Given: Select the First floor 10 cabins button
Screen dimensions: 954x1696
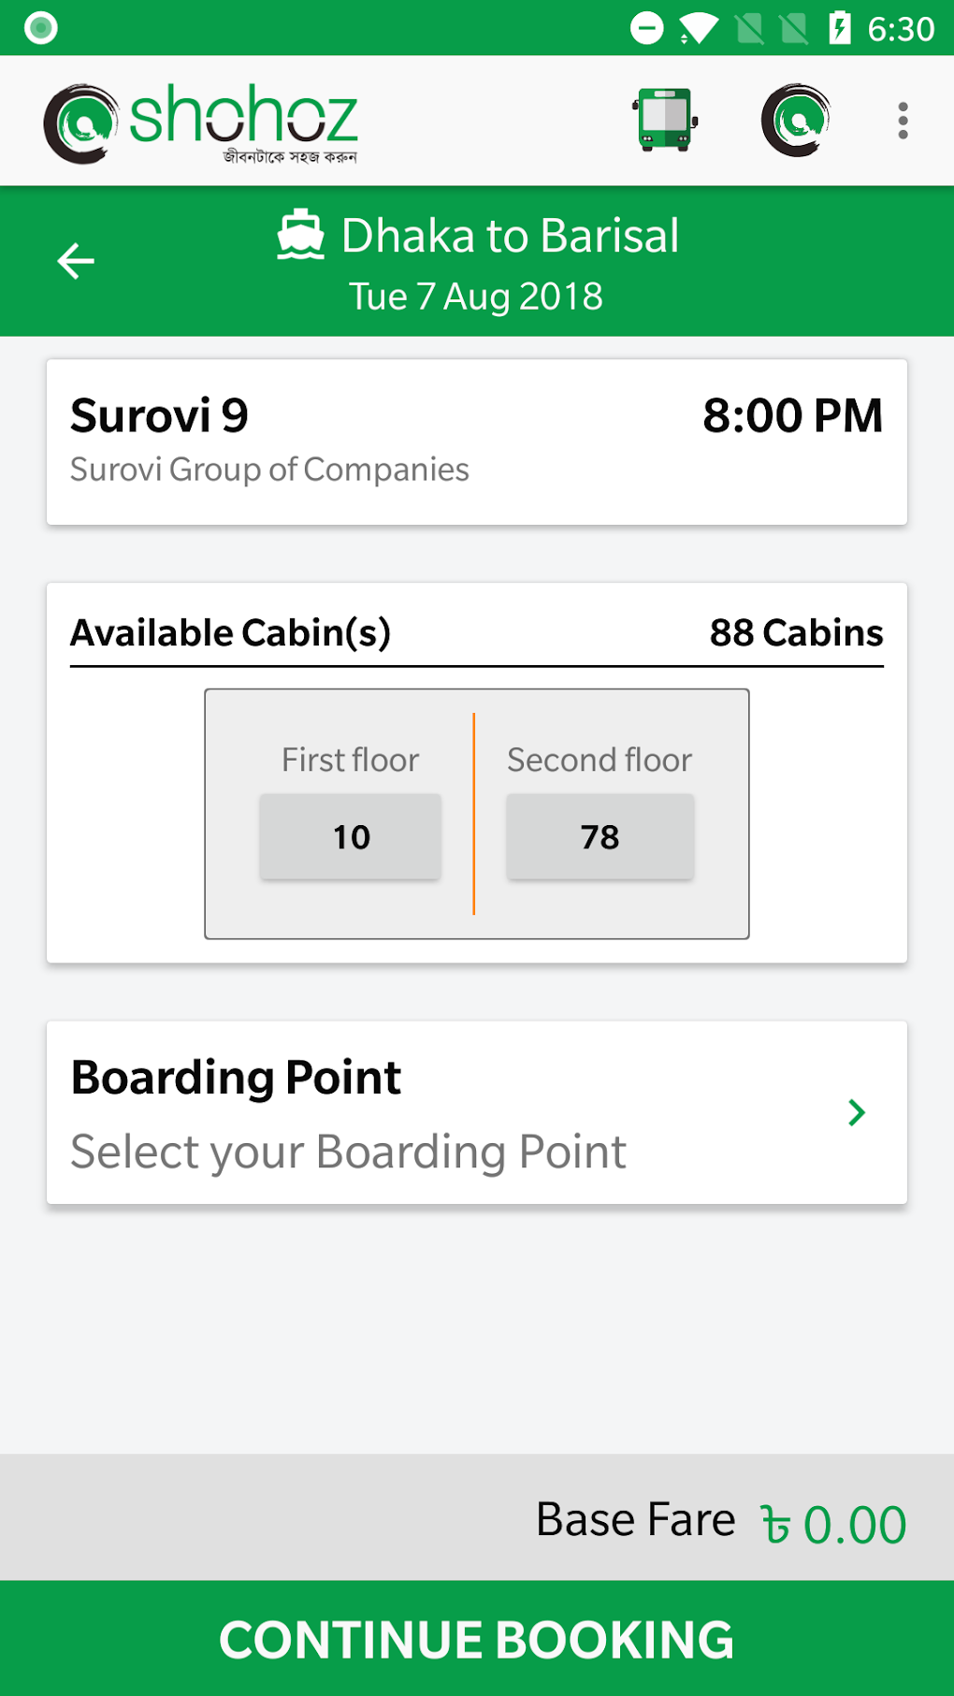Looking at the screenshot, I should (351, 836).
